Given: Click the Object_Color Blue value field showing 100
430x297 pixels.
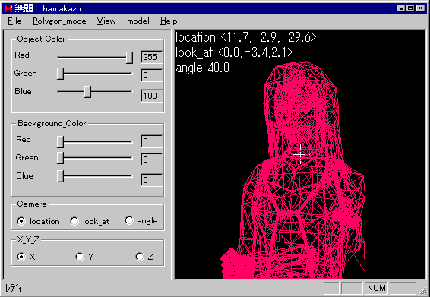Looking at the screenshot, I should tap(152, 96).
